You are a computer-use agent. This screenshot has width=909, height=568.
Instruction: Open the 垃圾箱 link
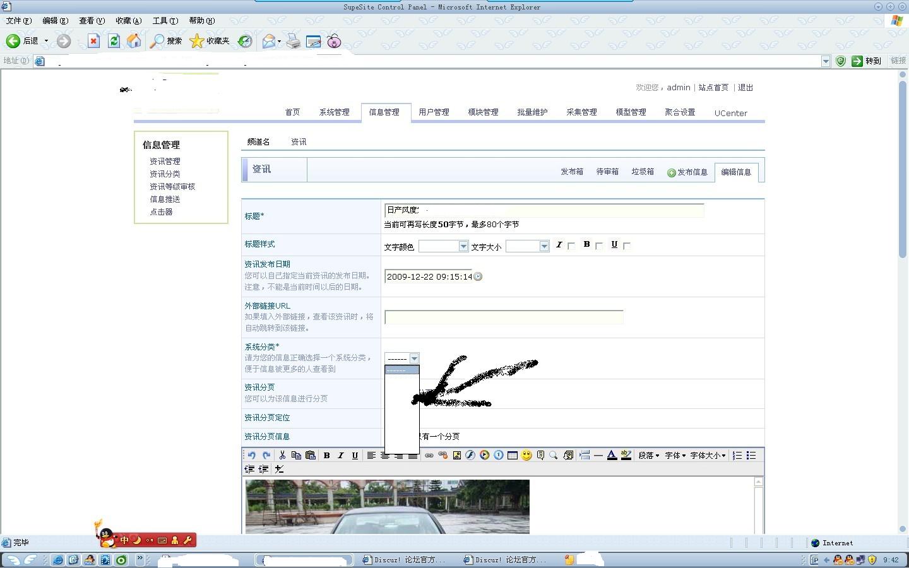(643, 172)
